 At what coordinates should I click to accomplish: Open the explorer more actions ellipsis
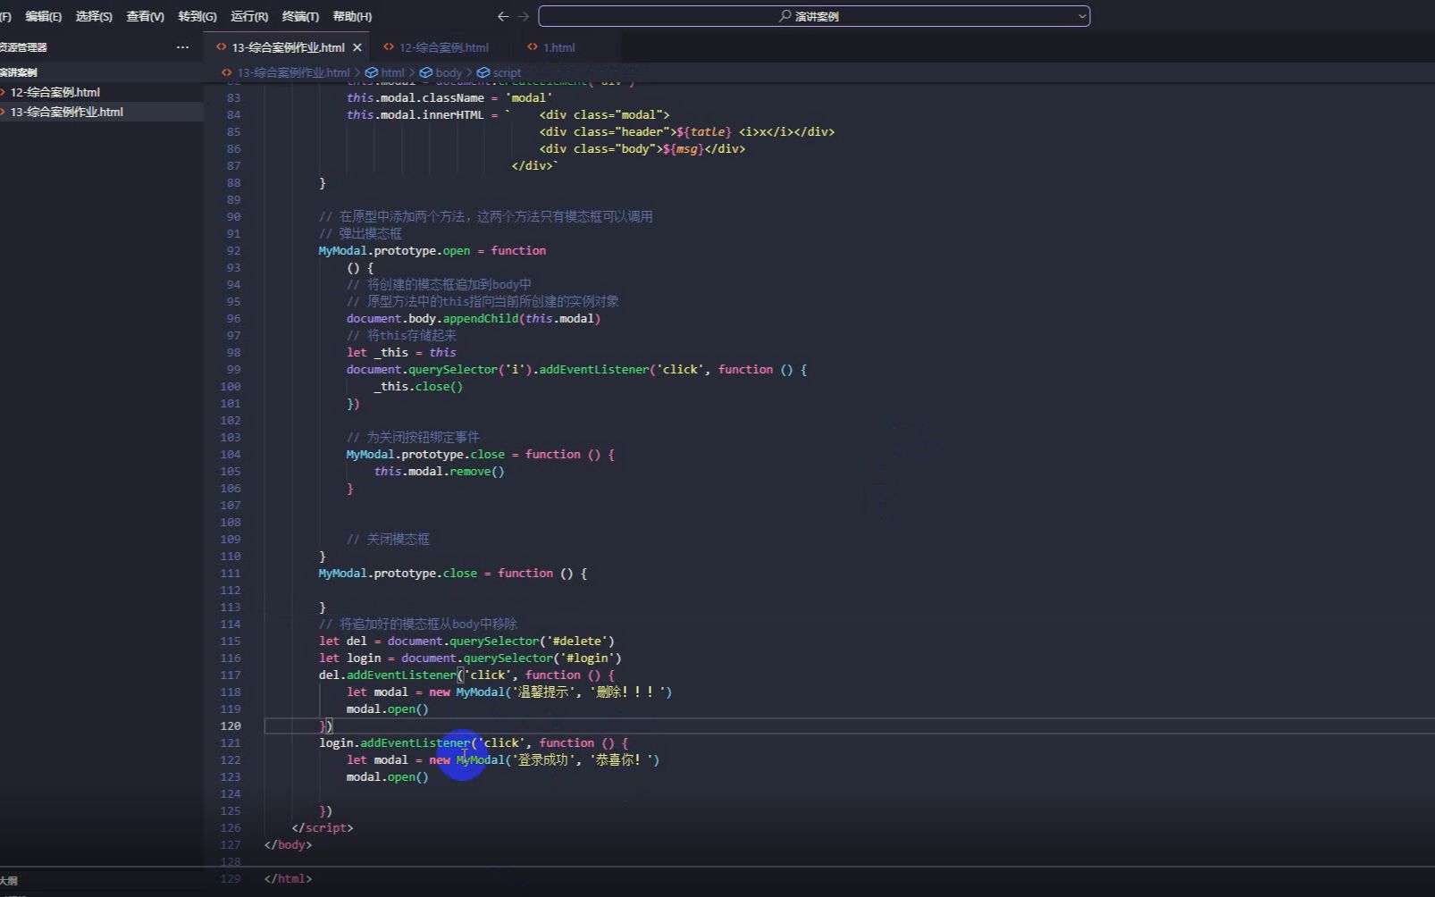(x=182, y=47)
